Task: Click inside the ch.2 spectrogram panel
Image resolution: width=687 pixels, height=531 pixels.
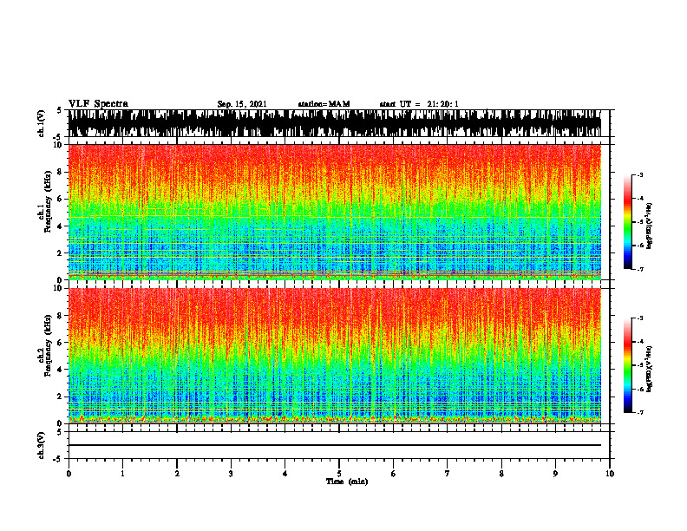Action: click(335, 356)
